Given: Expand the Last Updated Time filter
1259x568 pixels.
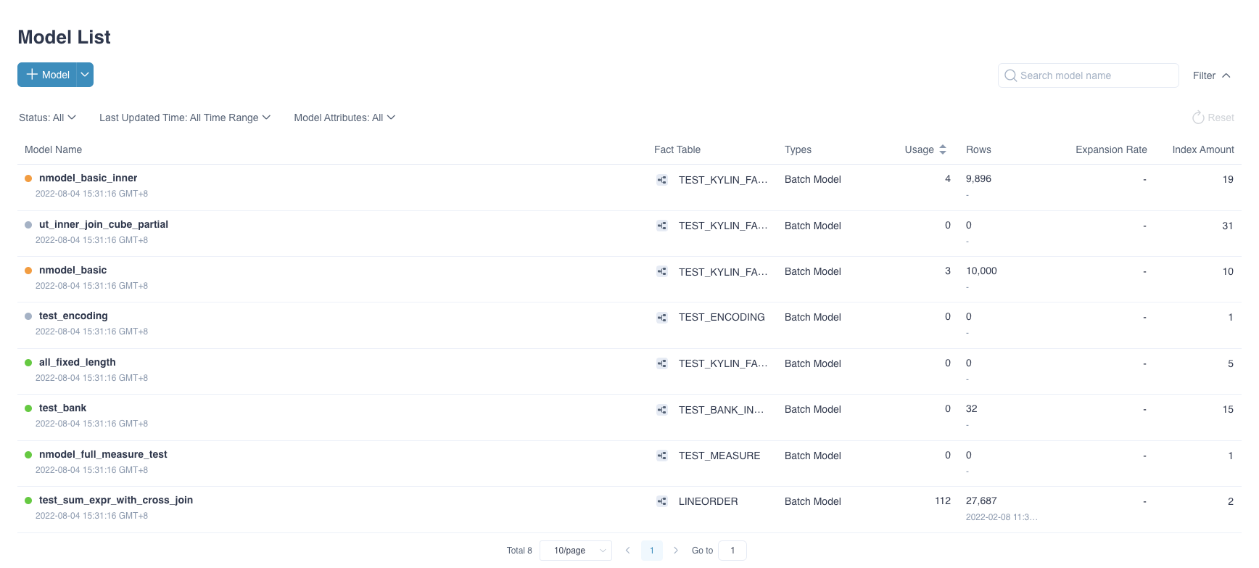Looking at the screenshot, I should point(185,118).
